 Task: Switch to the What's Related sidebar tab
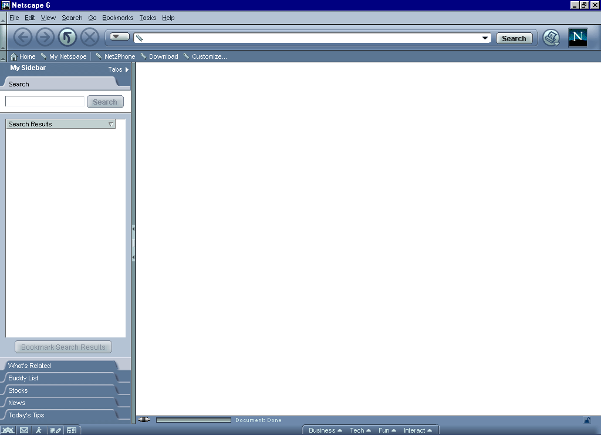pos(29,366)
